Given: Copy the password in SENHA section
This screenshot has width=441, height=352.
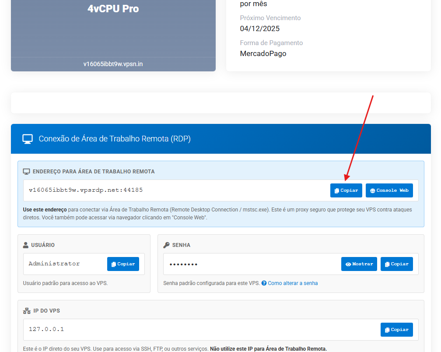Looking at the screenshot, I should [x=396, y=264].
